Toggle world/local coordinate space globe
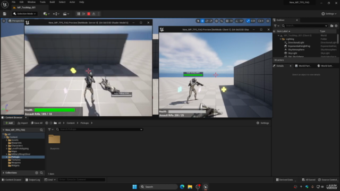340x191 pixels. pos(216,21)
